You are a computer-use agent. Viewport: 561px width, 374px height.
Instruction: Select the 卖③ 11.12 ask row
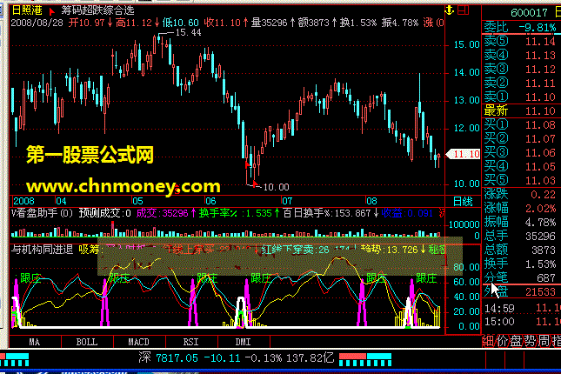pyautogui.click(x=521, y=69)
